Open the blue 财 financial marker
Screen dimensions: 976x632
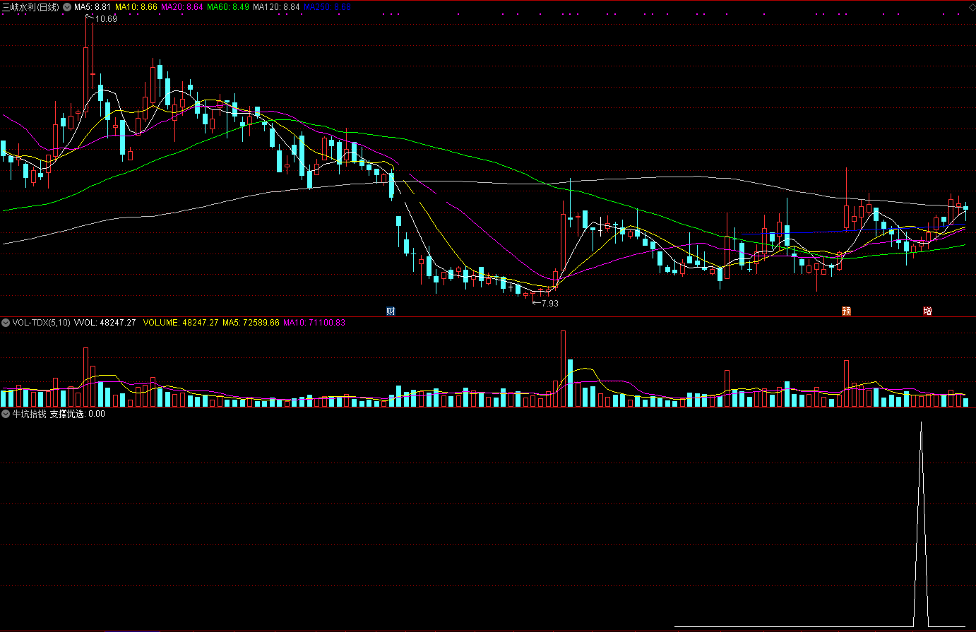coord(391,311)
